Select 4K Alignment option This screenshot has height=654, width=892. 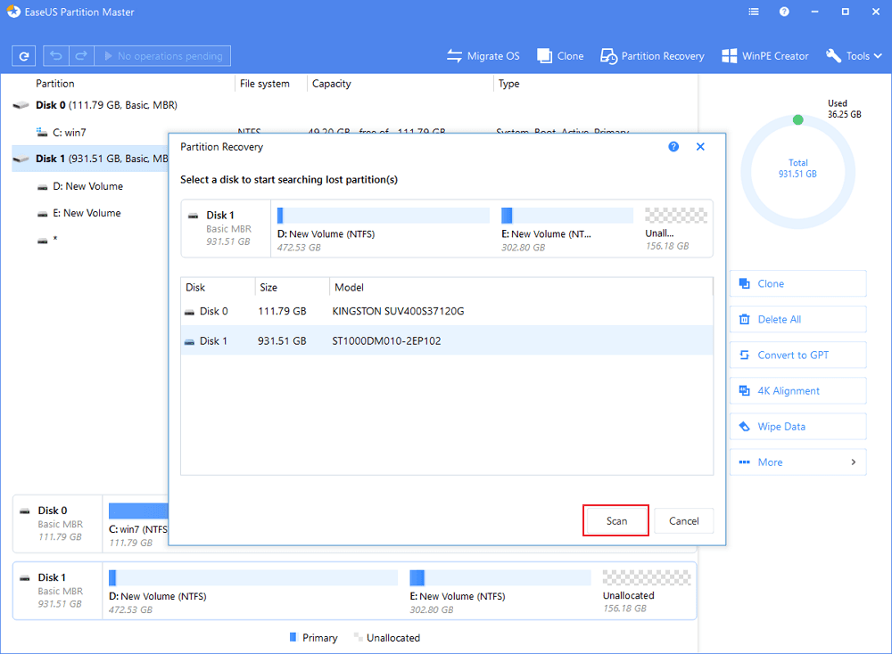797,391
